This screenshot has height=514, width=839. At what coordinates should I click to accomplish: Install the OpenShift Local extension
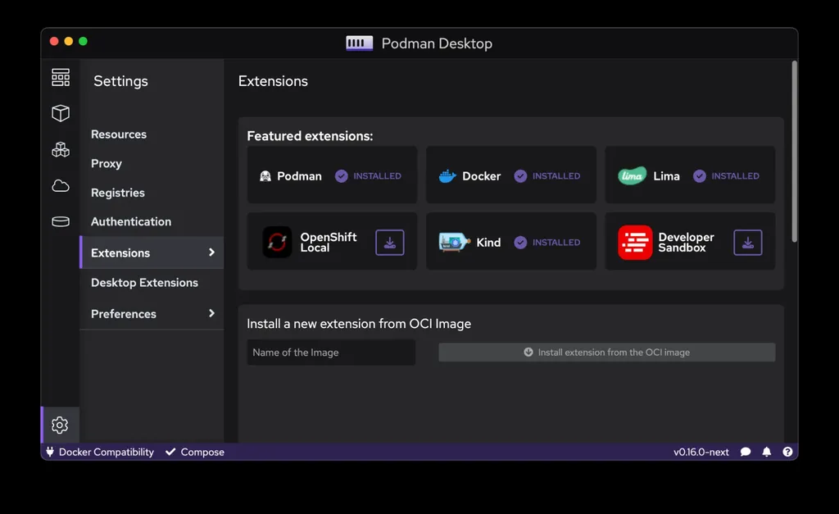389,243
